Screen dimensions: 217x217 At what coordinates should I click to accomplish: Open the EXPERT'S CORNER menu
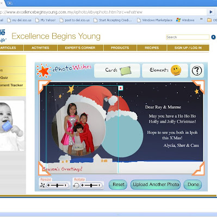coord(80,48)
